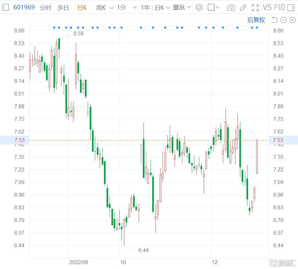Click the 7.53 current price tag on right axis
This screenshot has height=269, width=298.
click(278, 140)
